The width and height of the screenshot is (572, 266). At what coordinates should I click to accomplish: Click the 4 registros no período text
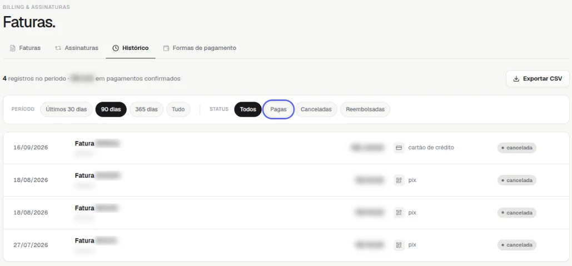click(34, 78)
